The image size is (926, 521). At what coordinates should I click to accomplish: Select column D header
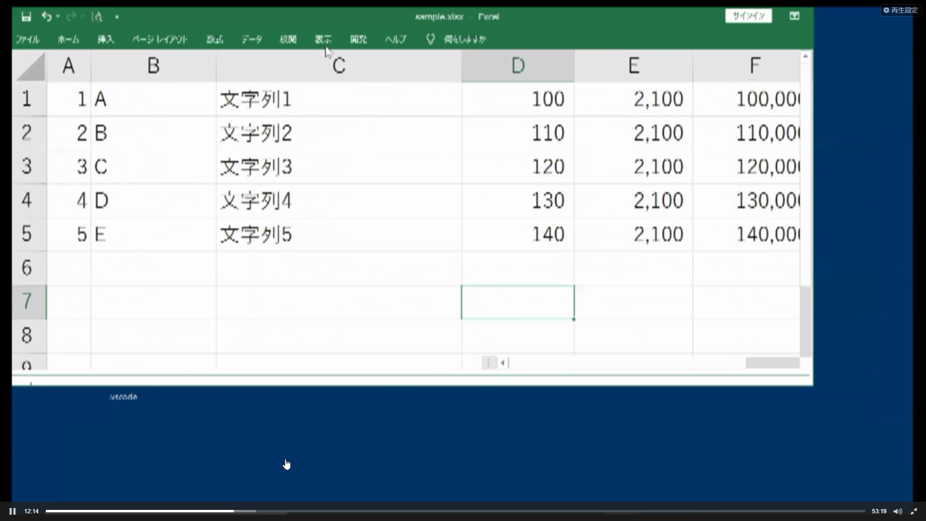click(517, 66)
